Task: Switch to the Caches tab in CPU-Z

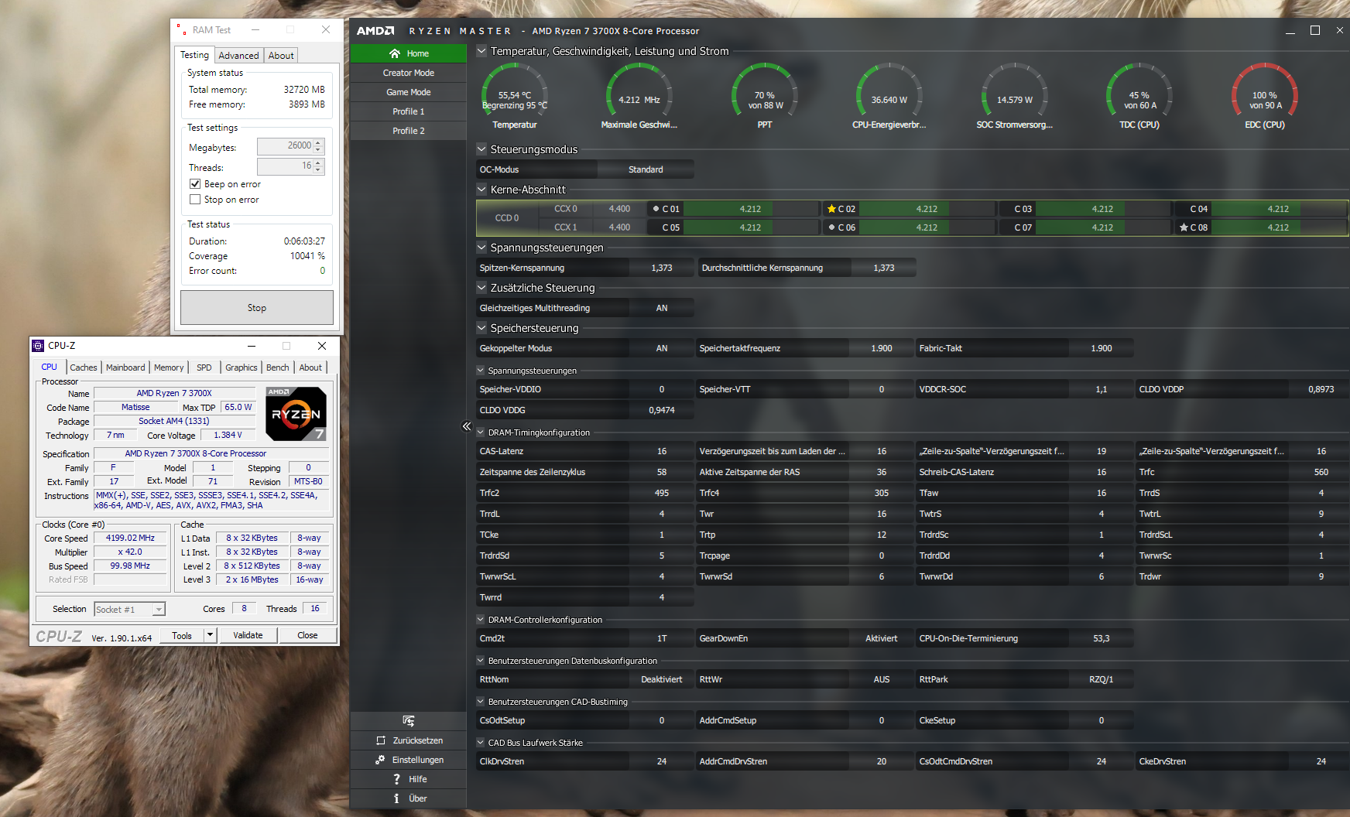Action: [x=84, y=367]
